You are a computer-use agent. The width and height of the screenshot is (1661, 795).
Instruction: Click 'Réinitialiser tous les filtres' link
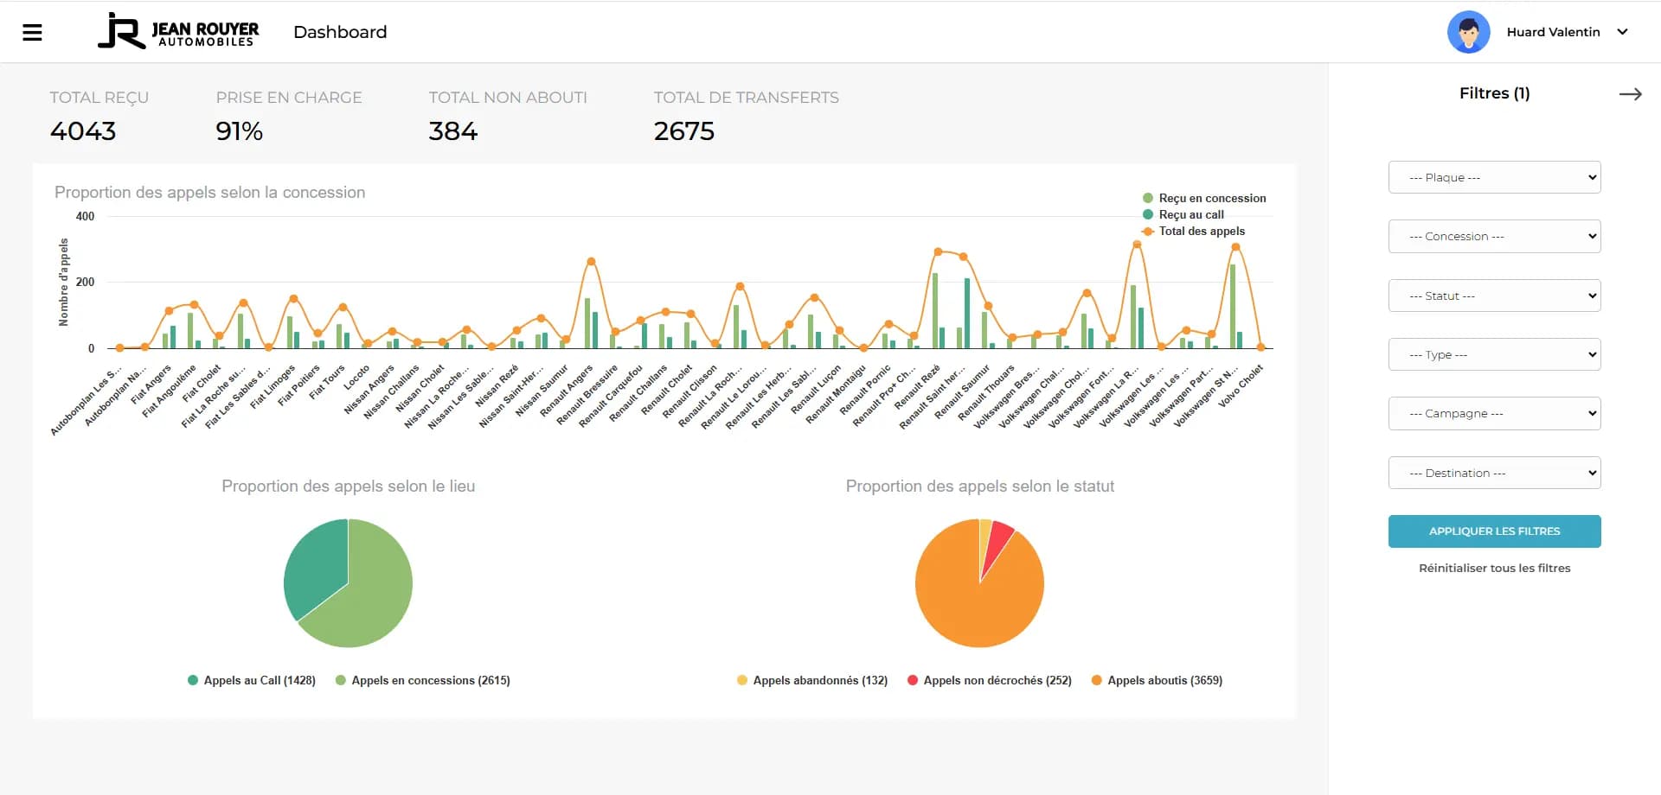[x=1494, y=568]
